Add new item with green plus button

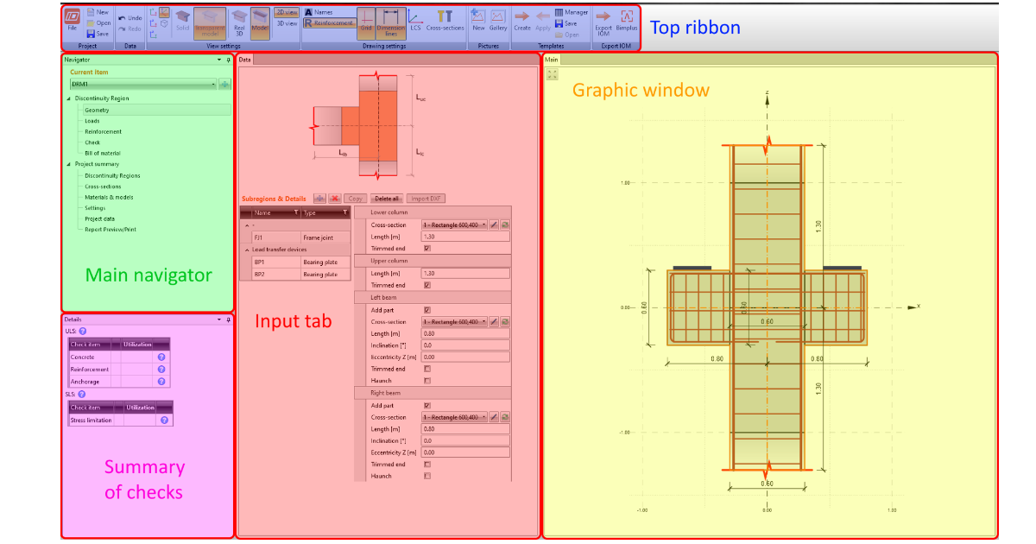pos(224,84)
